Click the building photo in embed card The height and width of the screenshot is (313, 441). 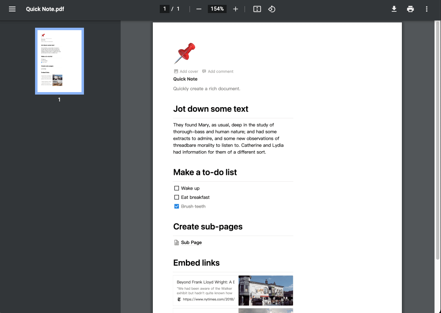pos(266,291)
